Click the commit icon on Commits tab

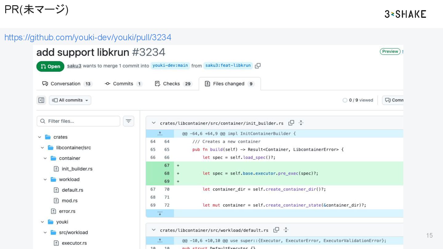tap(107, 84)
